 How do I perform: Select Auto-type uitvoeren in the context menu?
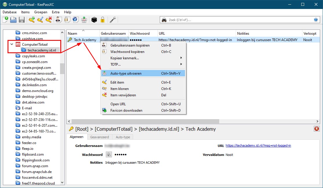[x=143, y=73]
